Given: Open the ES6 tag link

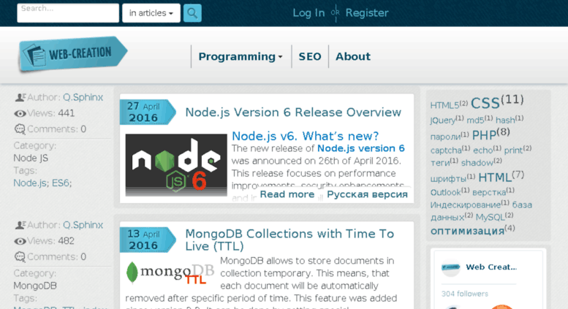Looking at the screenshot, I should click(61, 183).
